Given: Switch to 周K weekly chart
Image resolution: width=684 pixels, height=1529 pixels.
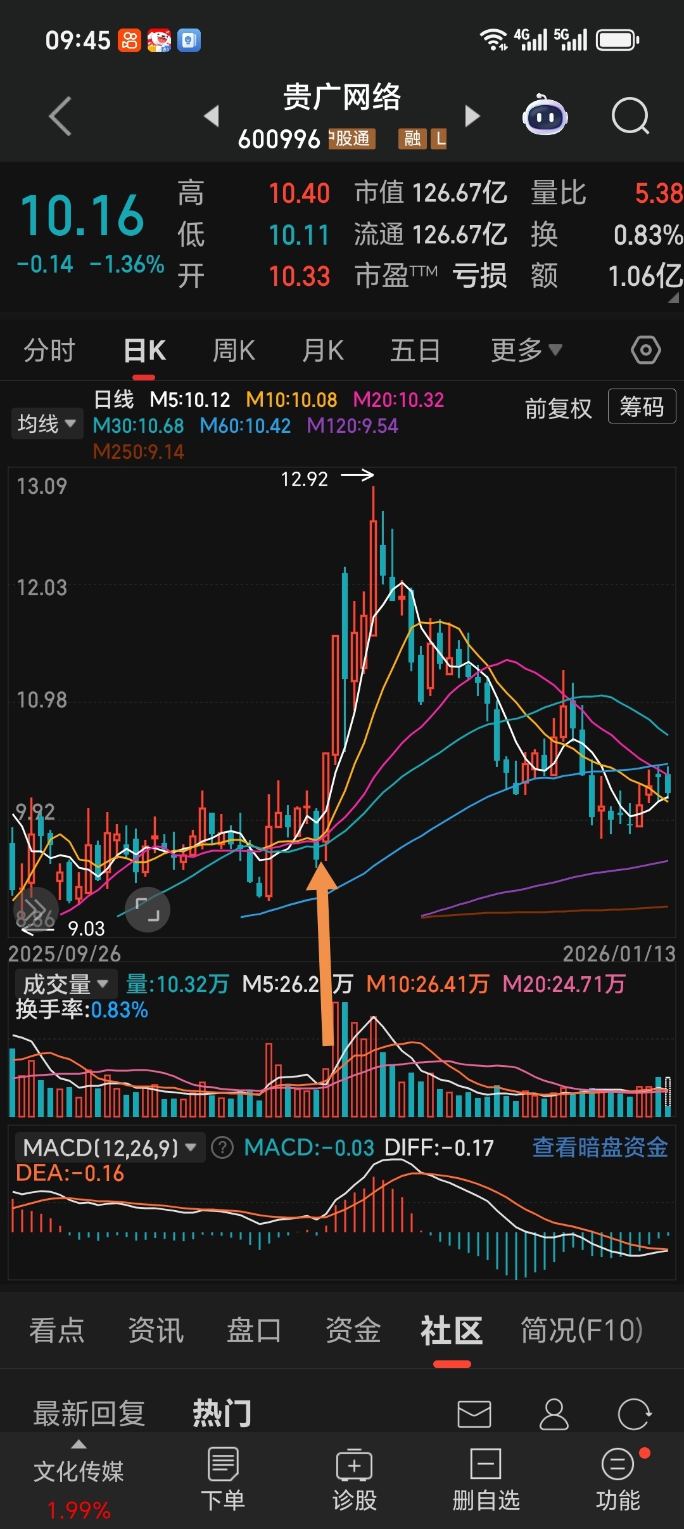Looking at the screenshot, I should point(234,350).
